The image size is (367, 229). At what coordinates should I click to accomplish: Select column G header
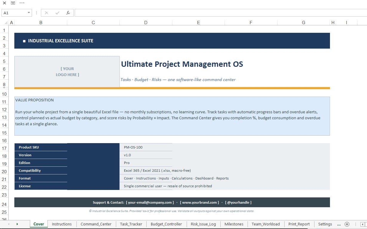[x=304, y=23]
